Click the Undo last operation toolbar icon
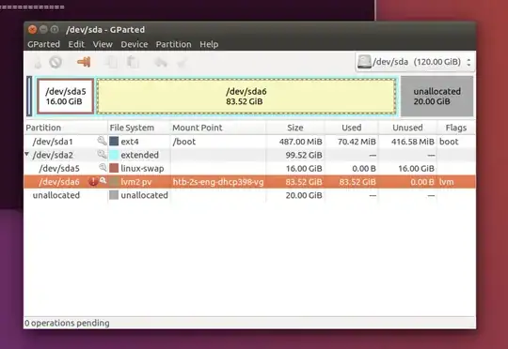Viewport: 508px width, 349px height. pos(161,62)
